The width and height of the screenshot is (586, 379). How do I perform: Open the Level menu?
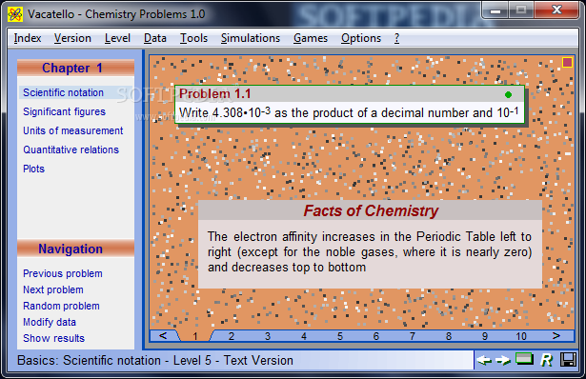tap(117, 38)
